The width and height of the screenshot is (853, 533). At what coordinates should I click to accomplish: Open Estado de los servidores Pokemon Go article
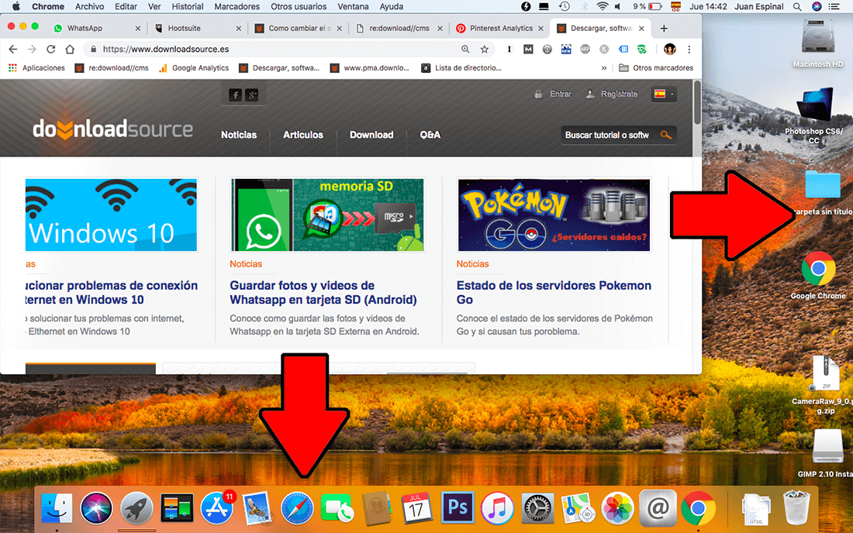coord(553,292)
